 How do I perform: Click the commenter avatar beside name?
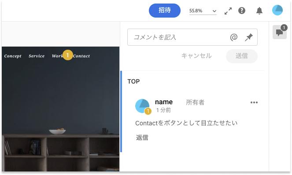pos(142,106)
